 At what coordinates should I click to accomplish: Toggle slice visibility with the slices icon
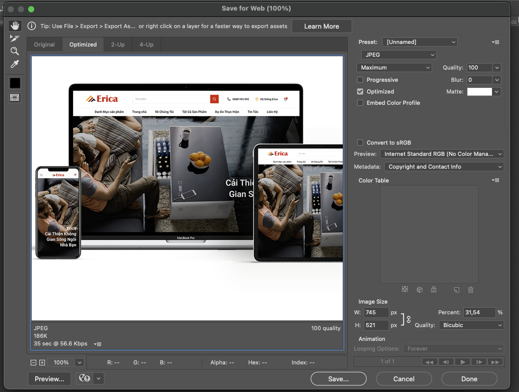(15, 98)
